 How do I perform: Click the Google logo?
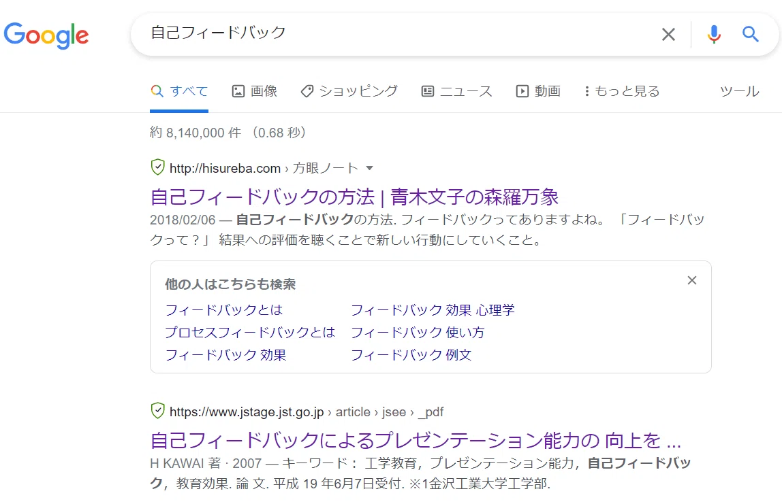(46, 35)
